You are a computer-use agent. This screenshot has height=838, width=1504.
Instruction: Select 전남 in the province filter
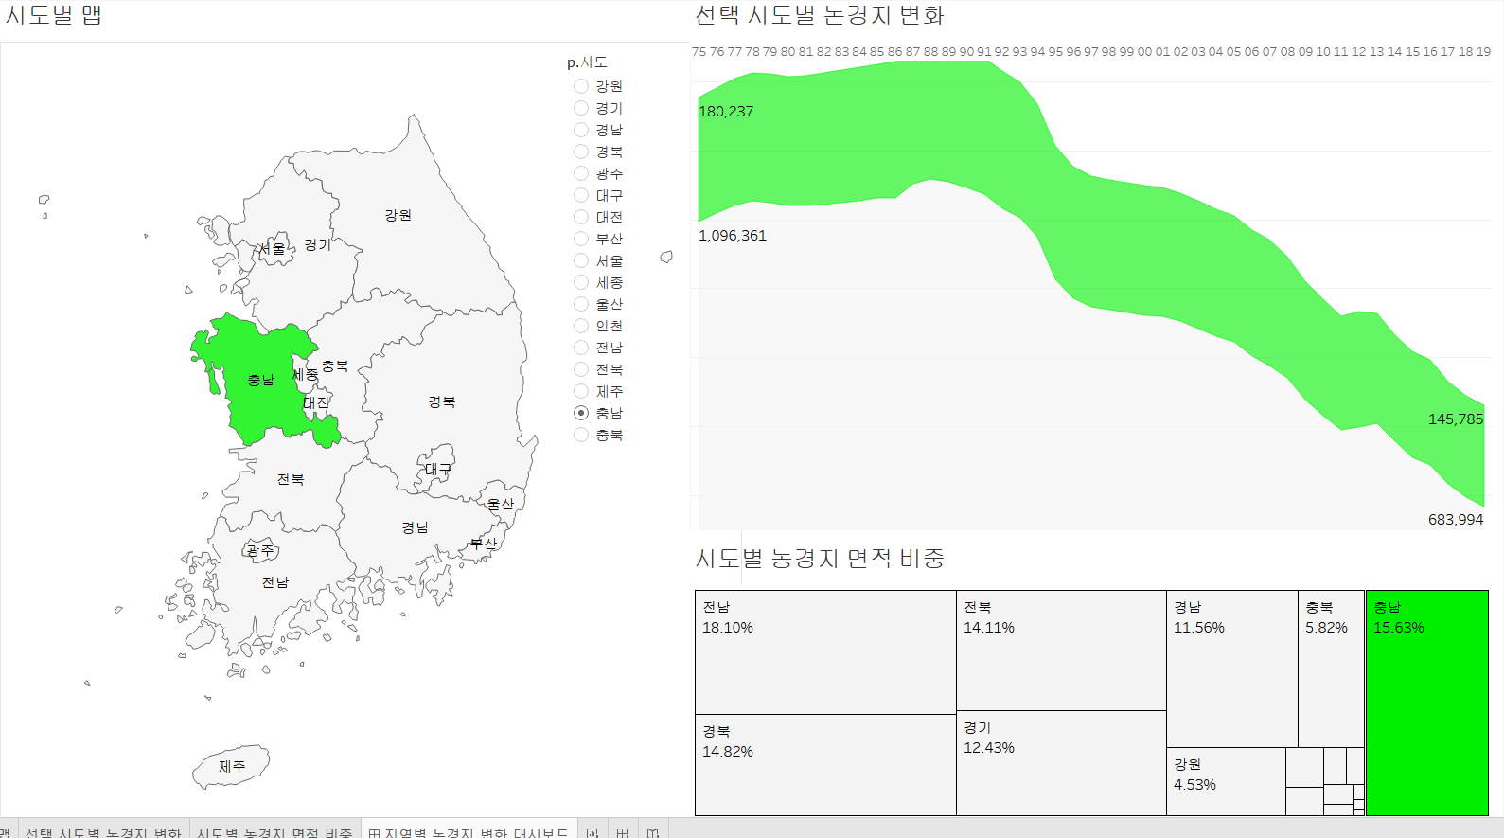click(x=581, y=348)
